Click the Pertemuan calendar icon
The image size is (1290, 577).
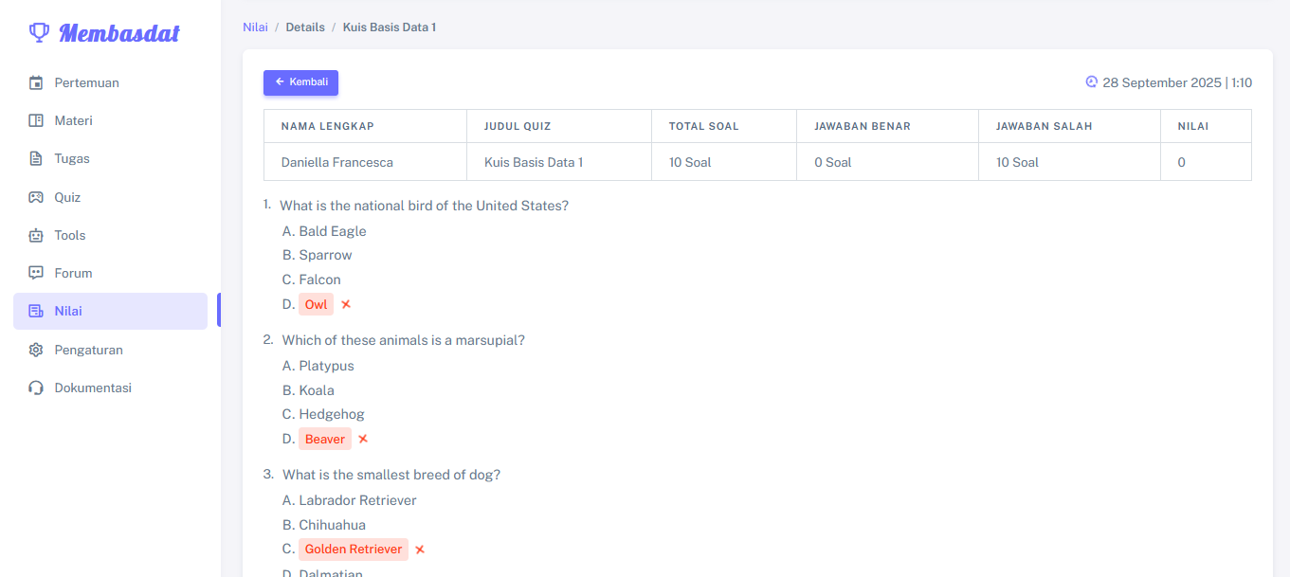(36, 82)
